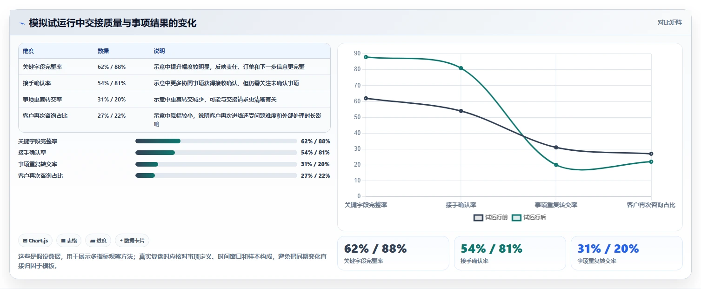This screenshot has height=289, width=701.
Task: Click x-axis label 接手确认率 under chart
Action: pyautogui.click(x=461, y=205)
